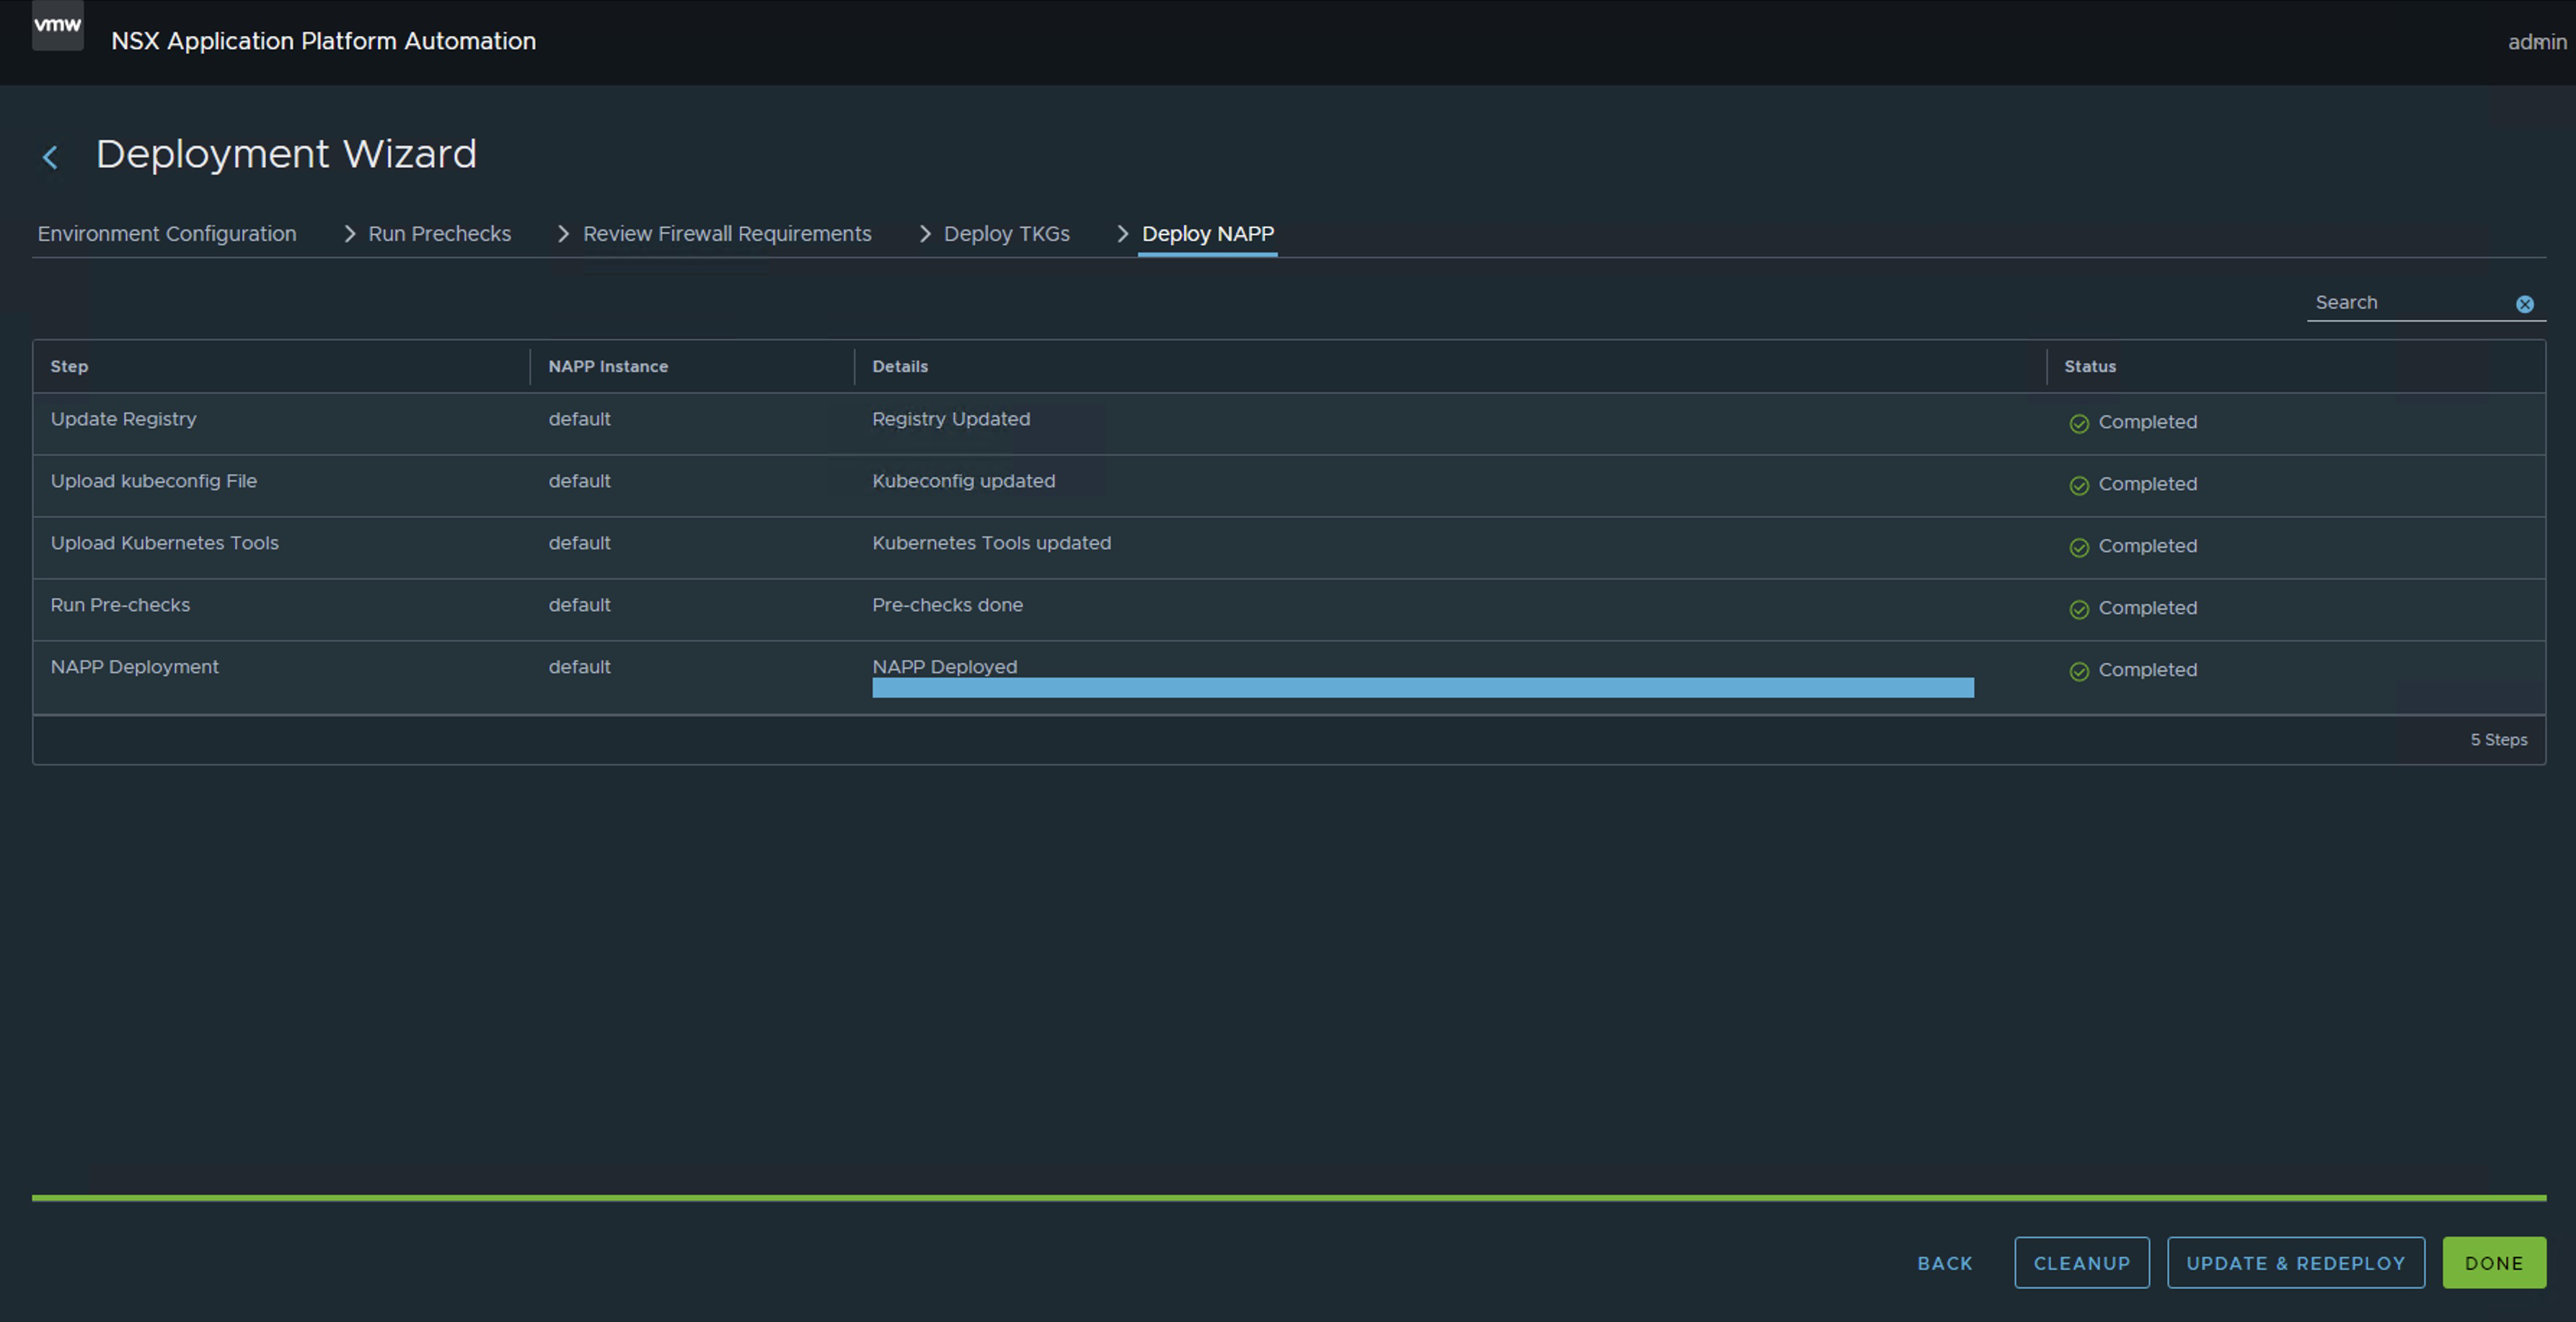Click the BACK button

pyautogui.click(x=1945, y=1263)
